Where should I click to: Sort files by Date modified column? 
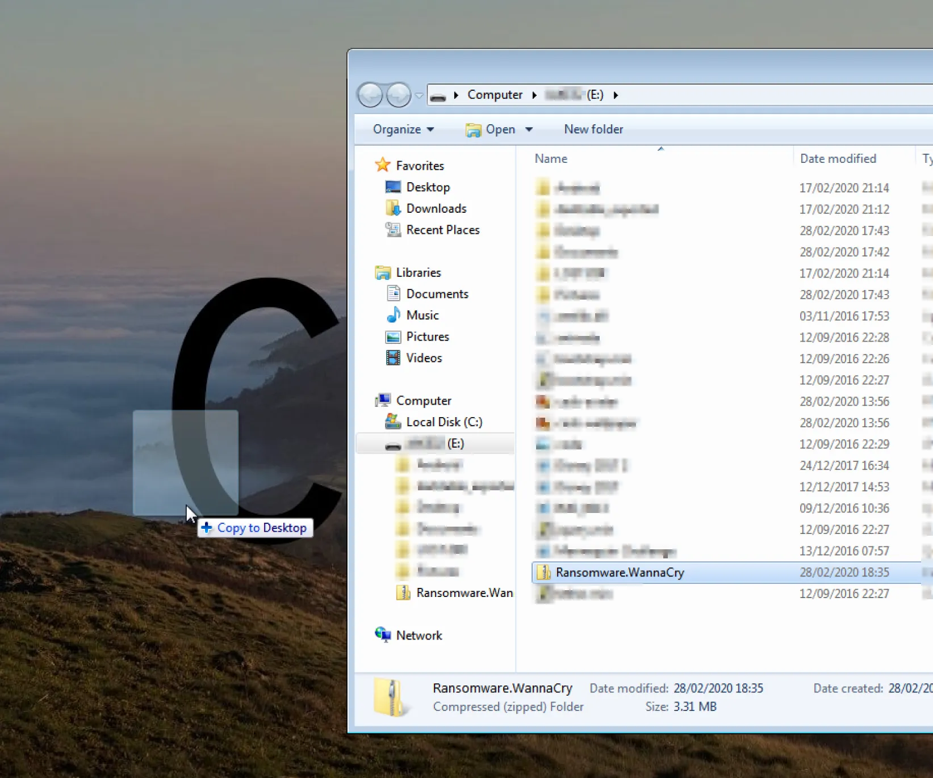pyautogui.click(x=838, y=159)
